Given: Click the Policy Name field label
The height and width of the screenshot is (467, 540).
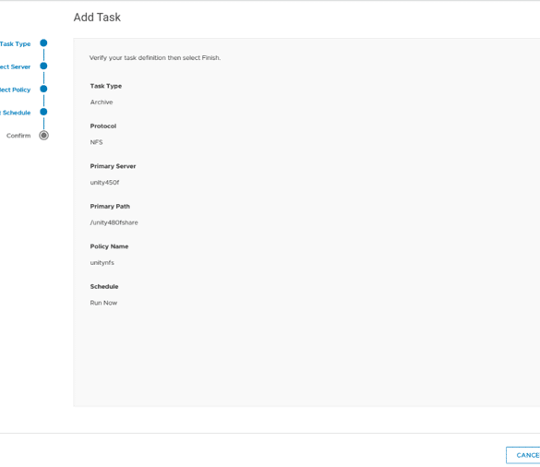Looking at the screenshot, I should click(109, 246).
